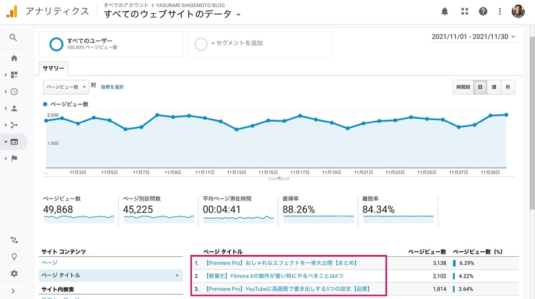Select the サマリー tab
535x299 pixels.
[53, 69]
